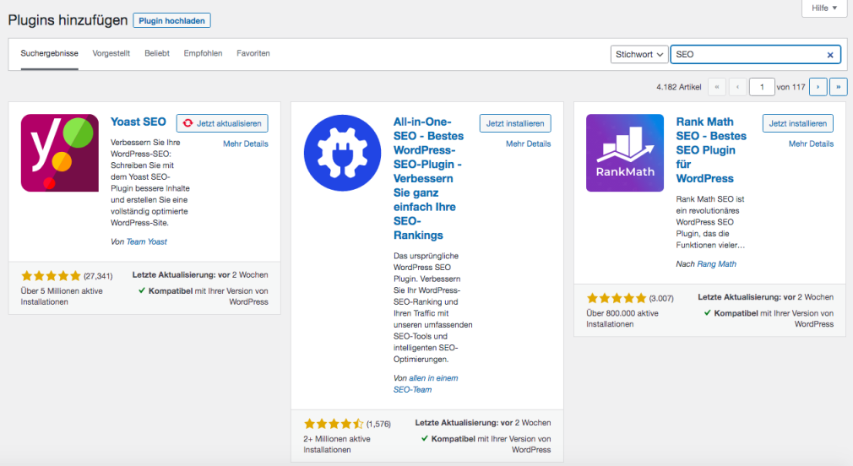
Task: Click All-in-One SEO star rating
Action: coord(334,424)
